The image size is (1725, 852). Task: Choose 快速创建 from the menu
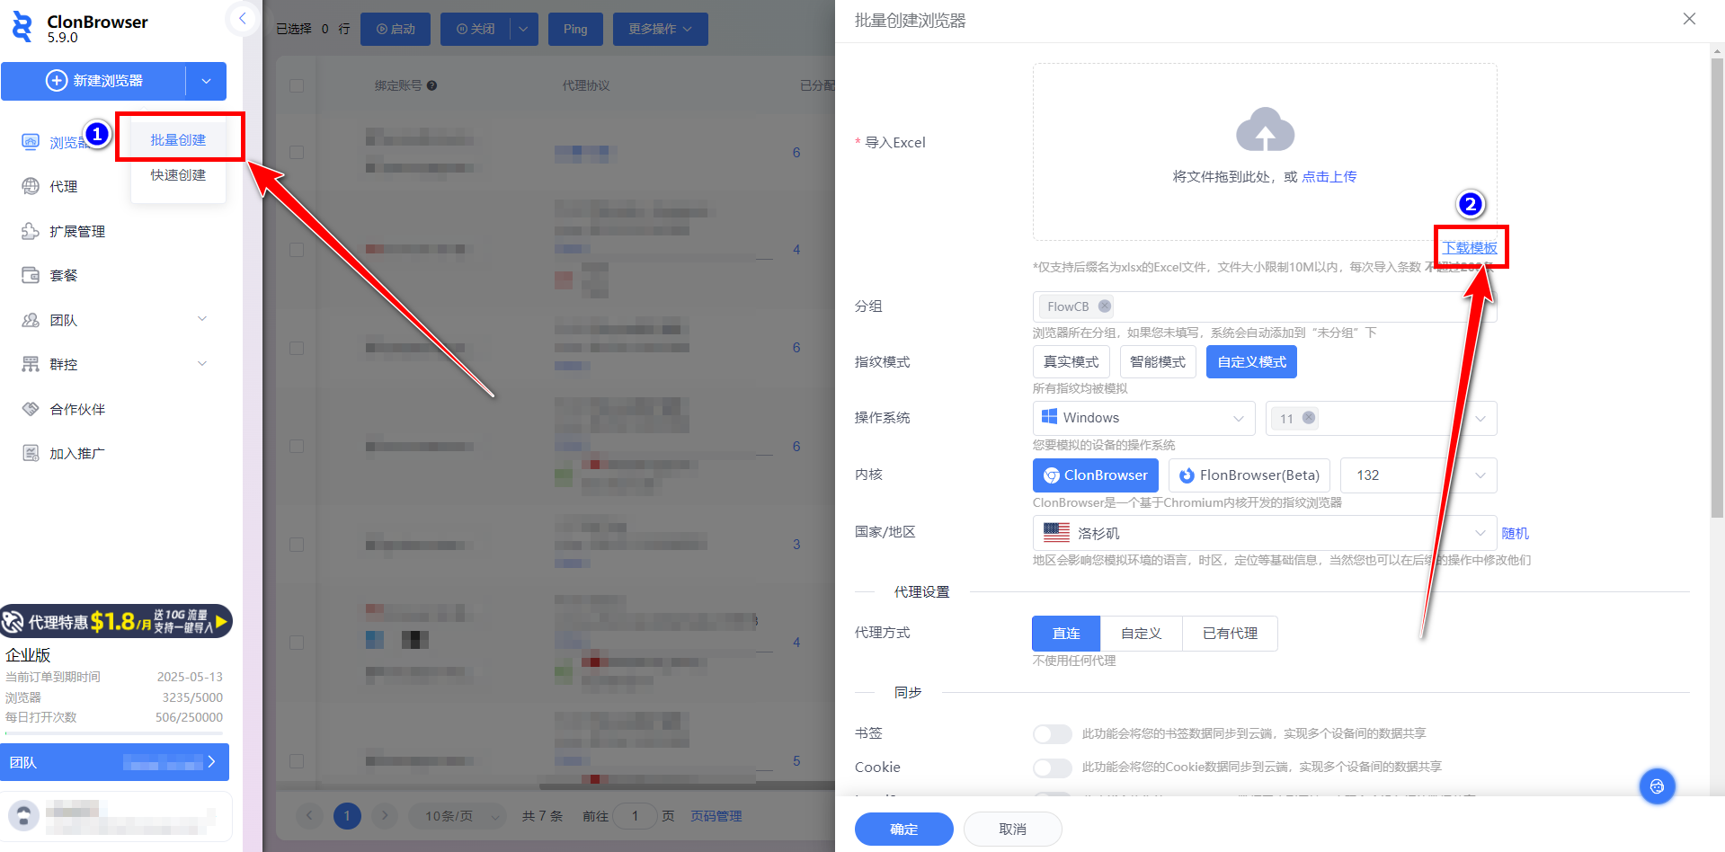point(178,175)
